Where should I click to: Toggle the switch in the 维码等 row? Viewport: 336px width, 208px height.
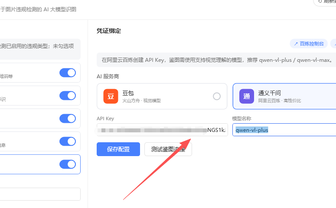(68, 73)
